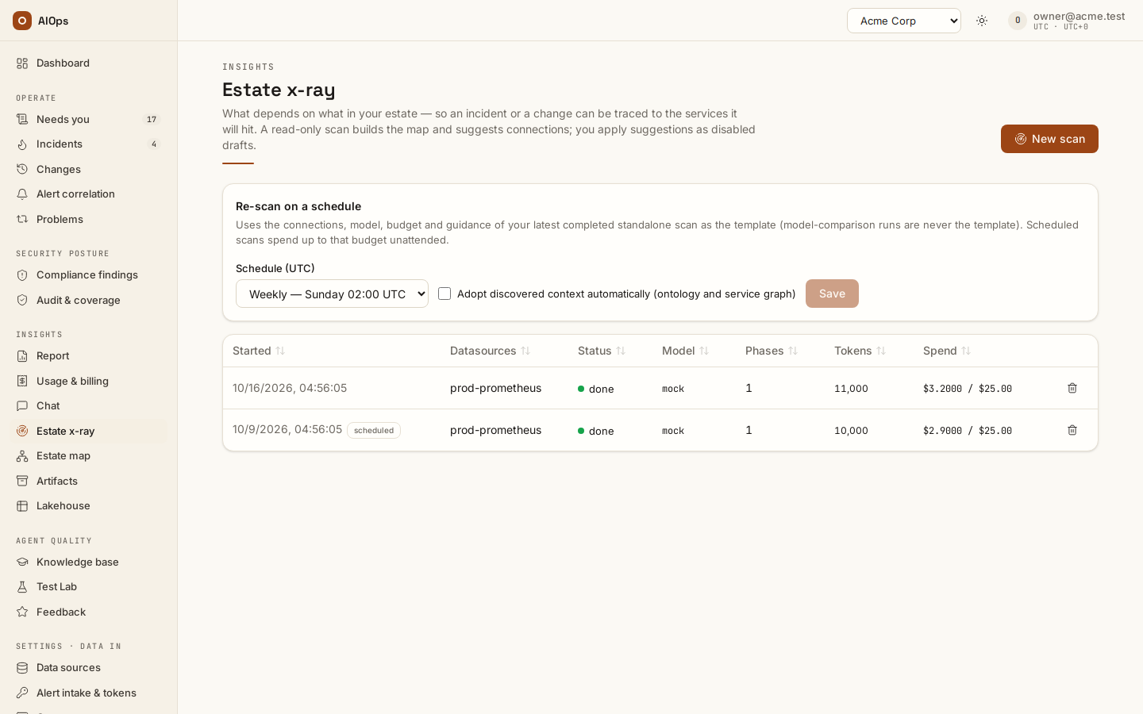
Task: Sort table by Status column
Action: pyautogui.click(x=602, y=351)
